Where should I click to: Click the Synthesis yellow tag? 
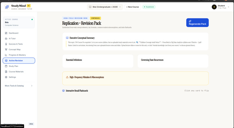(x=95, y=18)
